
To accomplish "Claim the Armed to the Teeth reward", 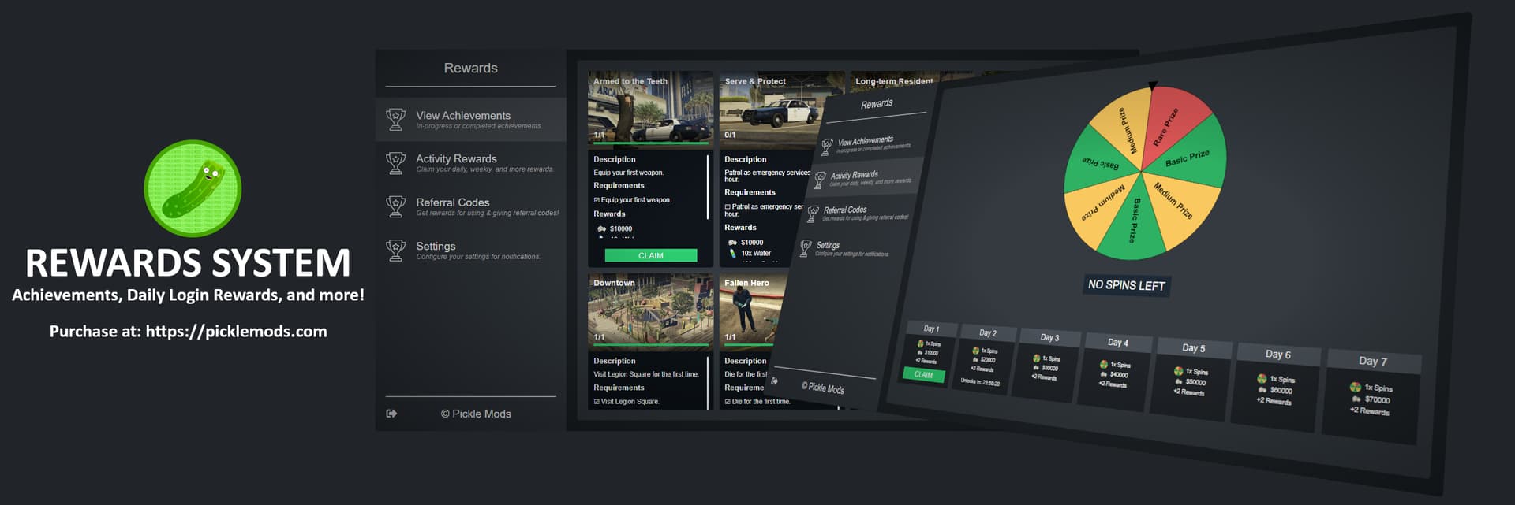I will point(651,255).
